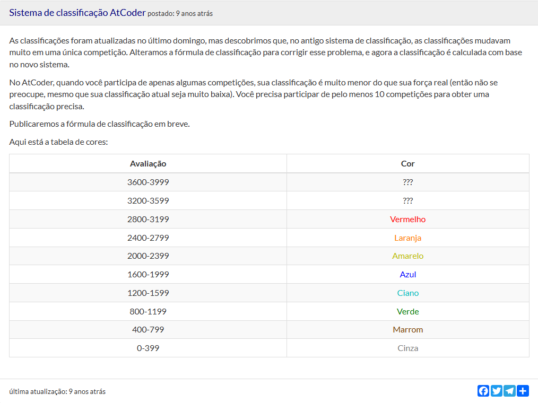
Task: Select the 'Ciano' color label
Action: click(407, 293)
